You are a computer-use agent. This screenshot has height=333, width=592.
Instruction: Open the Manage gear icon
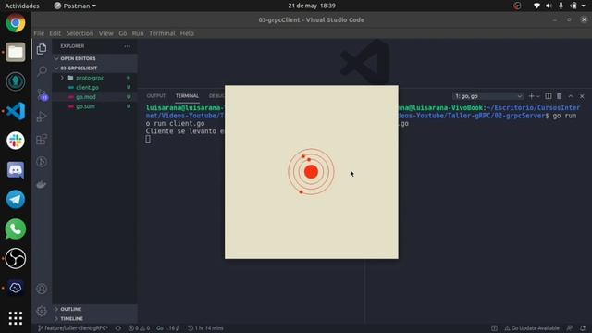[x=42, y=311]
